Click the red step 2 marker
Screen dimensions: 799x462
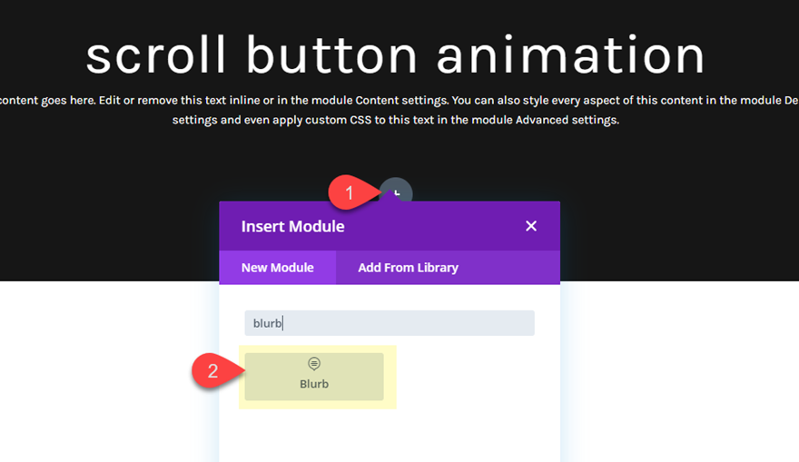(x=212, y=371)
